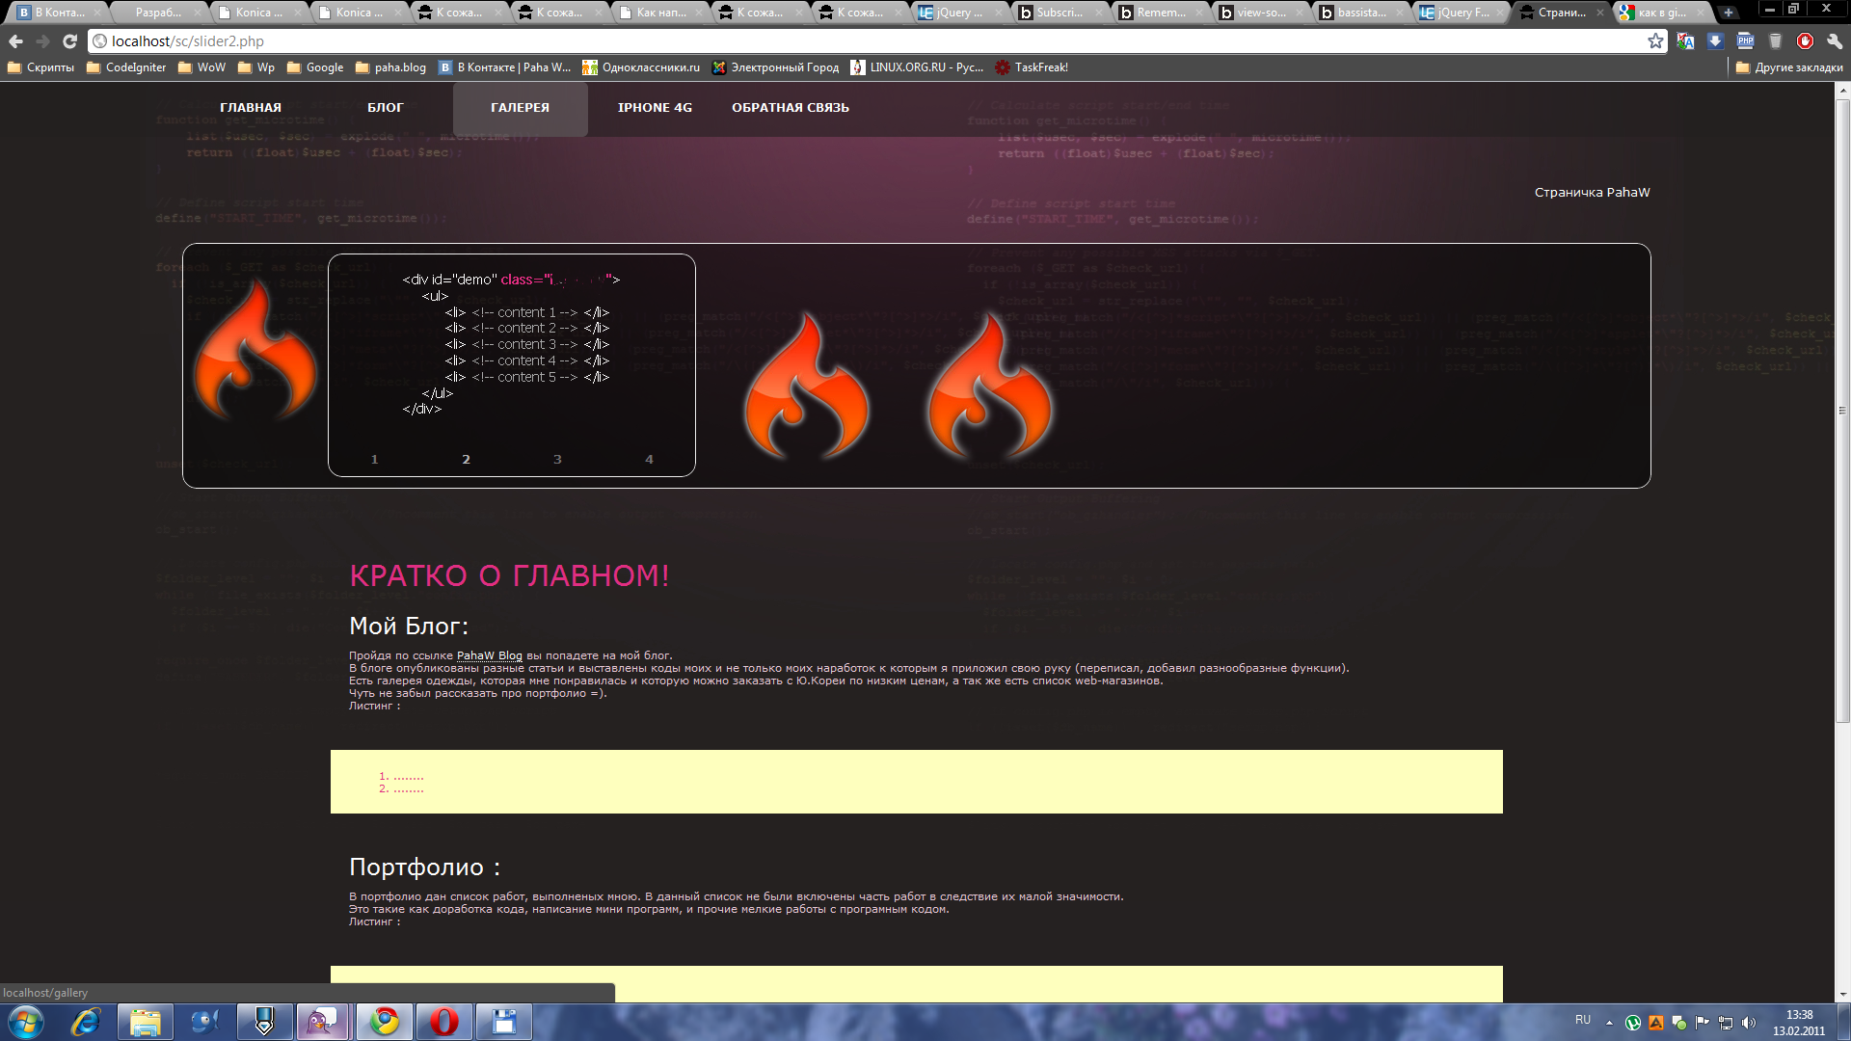Open the Google bookmark folder
The width and height of the screenshot is (1851, 1041).
coord(315,67)
